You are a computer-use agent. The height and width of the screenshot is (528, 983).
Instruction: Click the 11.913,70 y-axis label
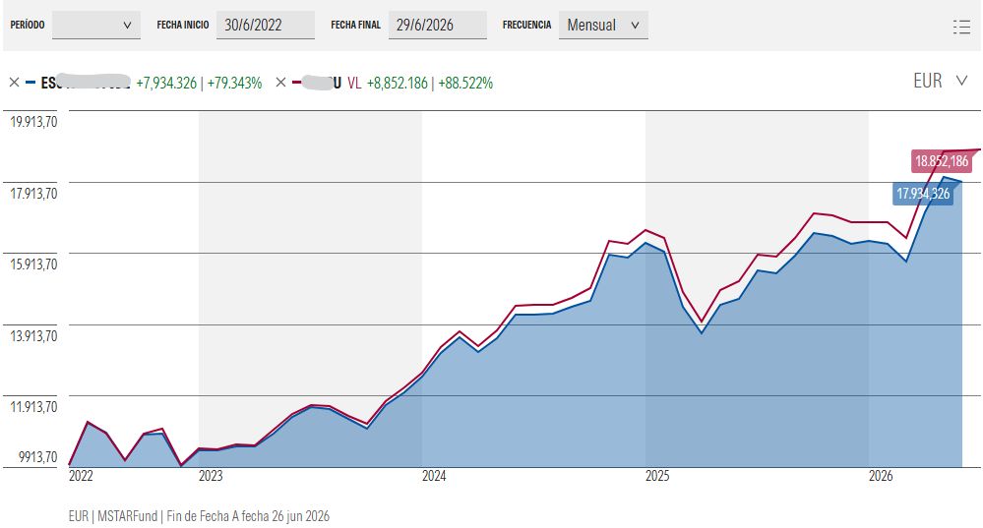pyautogui.click(x=33, y=406)
